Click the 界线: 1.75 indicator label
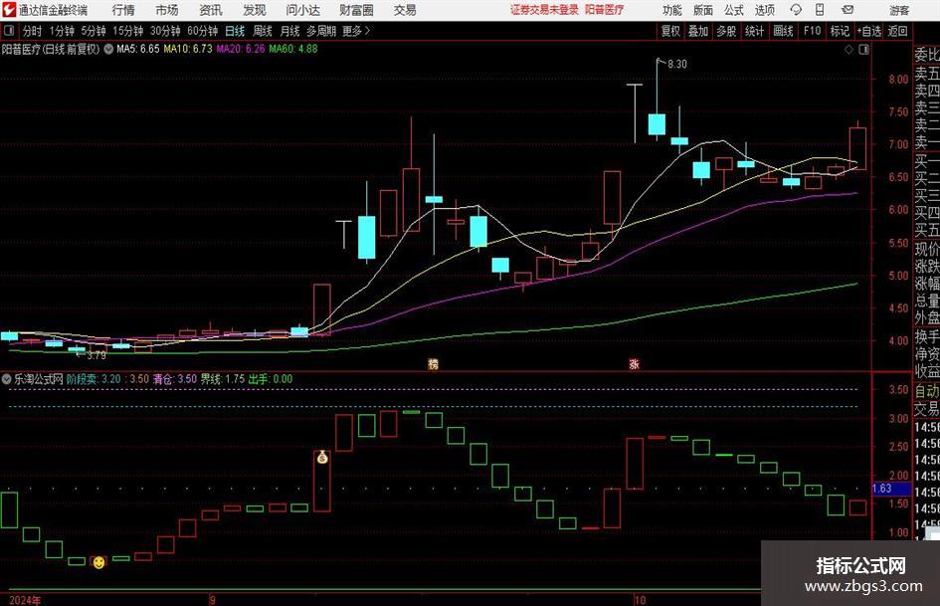This screenshot has width=940, height=606. coord(223,379)
